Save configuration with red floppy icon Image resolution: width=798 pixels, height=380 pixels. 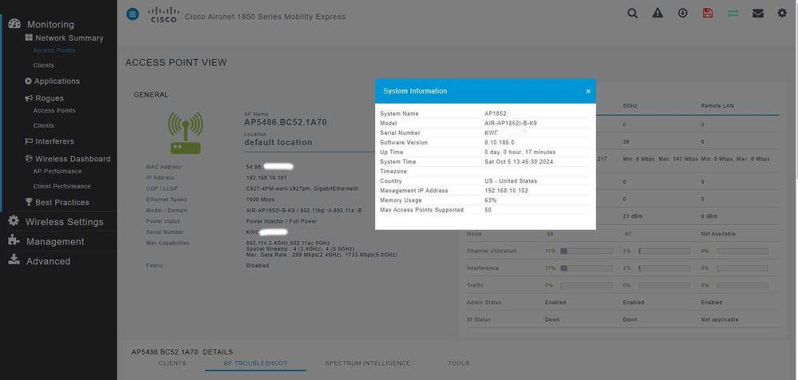(707, 14)
